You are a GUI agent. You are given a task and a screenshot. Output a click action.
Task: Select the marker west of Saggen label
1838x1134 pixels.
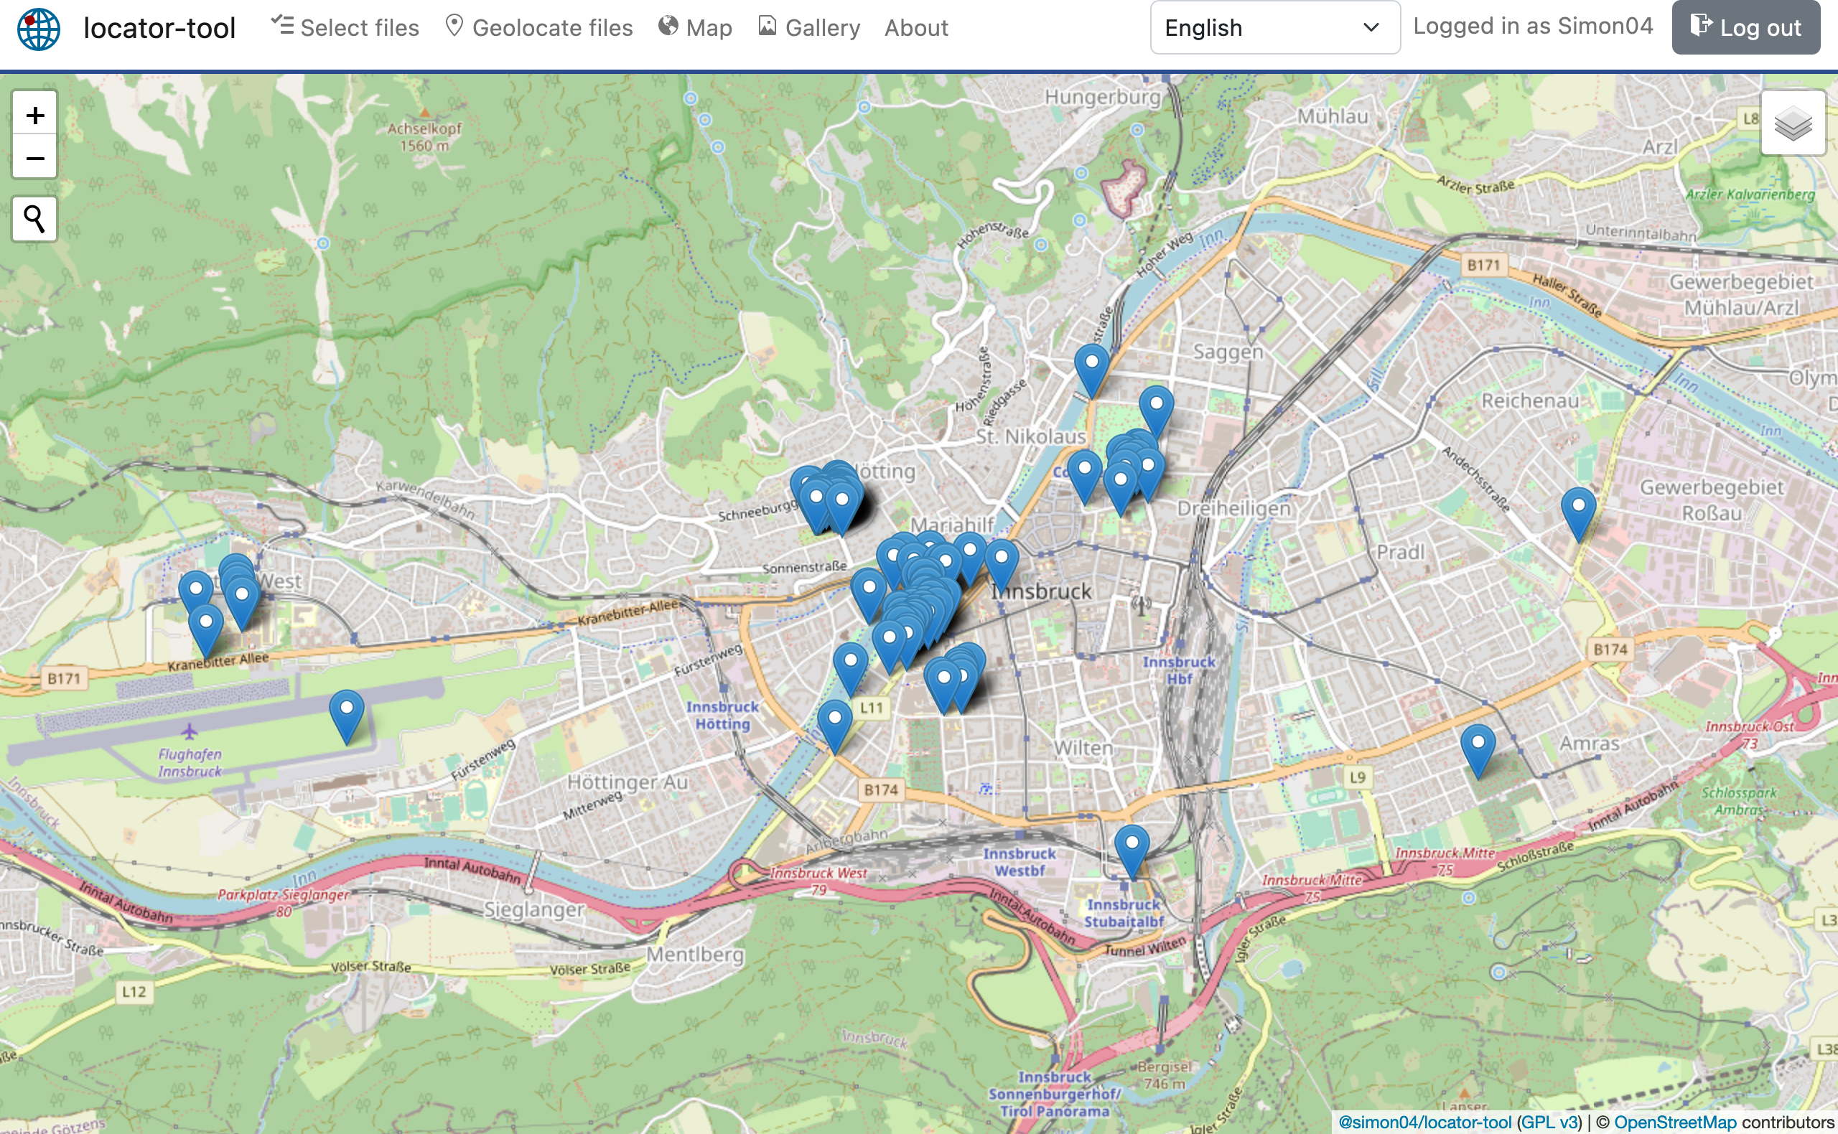1091,370
